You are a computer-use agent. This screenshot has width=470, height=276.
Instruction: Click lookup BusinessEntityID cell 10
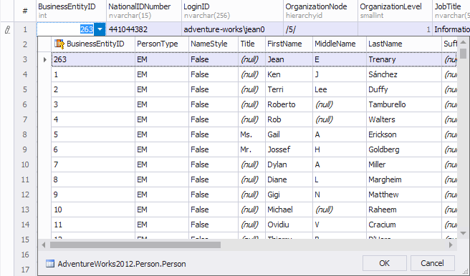pos(93,210)
